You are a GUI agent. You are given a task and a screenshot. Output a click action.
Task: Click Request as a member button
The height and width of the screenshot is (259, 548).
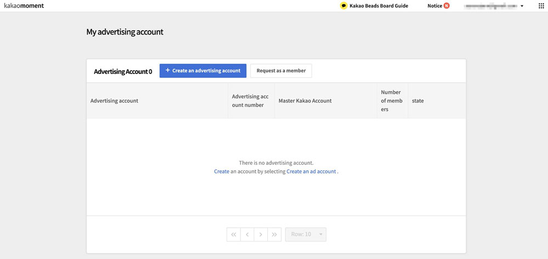click(281, 71)
